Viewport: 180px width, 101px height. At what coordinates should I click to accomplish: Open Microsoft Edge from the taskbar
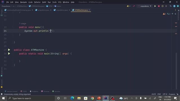[x=72, y=98]
